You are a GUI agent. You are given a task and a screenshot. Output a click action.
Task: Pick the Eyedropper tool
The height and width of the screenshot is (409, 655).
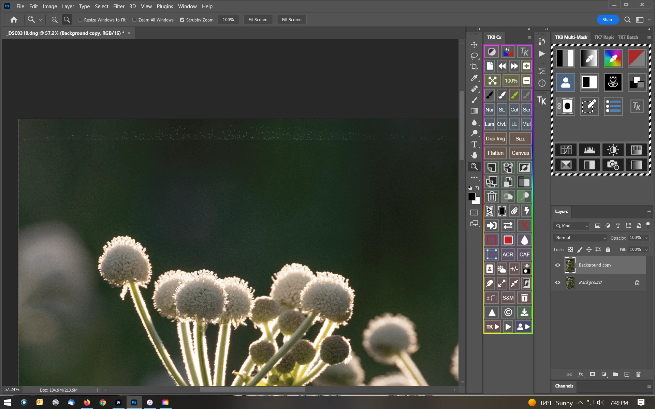pyautogui.click(x=474, y=78)
